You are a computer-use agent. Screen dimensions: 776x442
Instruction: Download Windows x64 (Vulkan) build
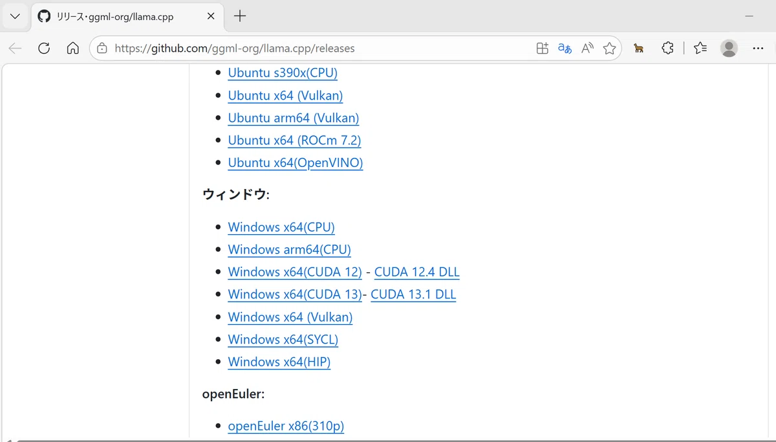[290, 317]
